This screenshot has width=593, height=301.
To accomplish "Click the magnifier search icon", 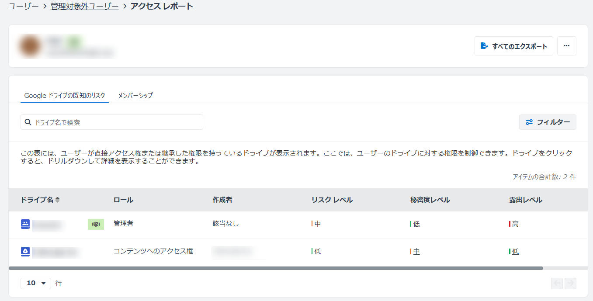I will tap(28, 122).
